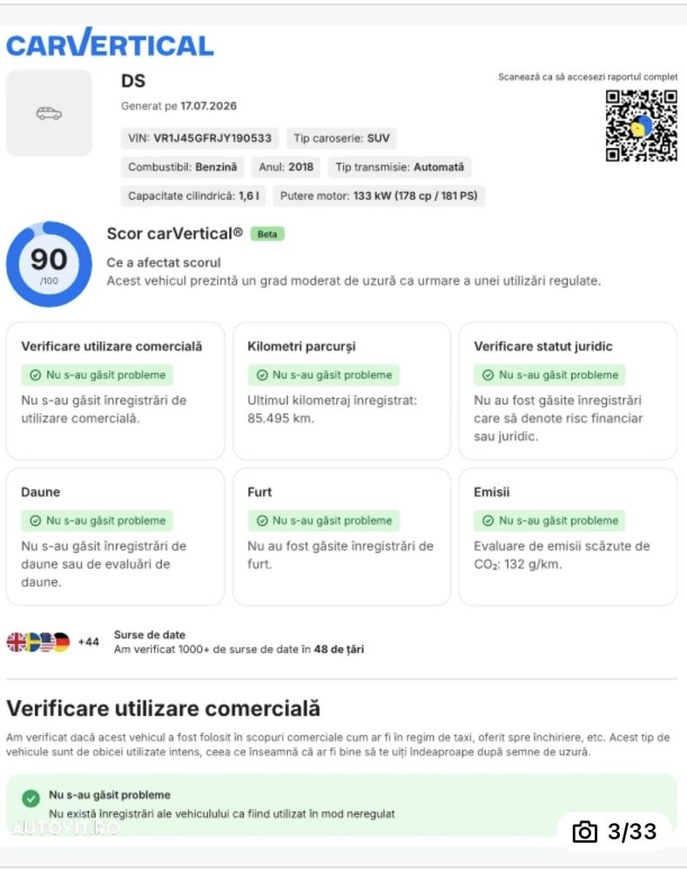This screenshot has height=870, width=687.
Task: Click the Combustibil Benzină chip
Action: coord(183,167)
